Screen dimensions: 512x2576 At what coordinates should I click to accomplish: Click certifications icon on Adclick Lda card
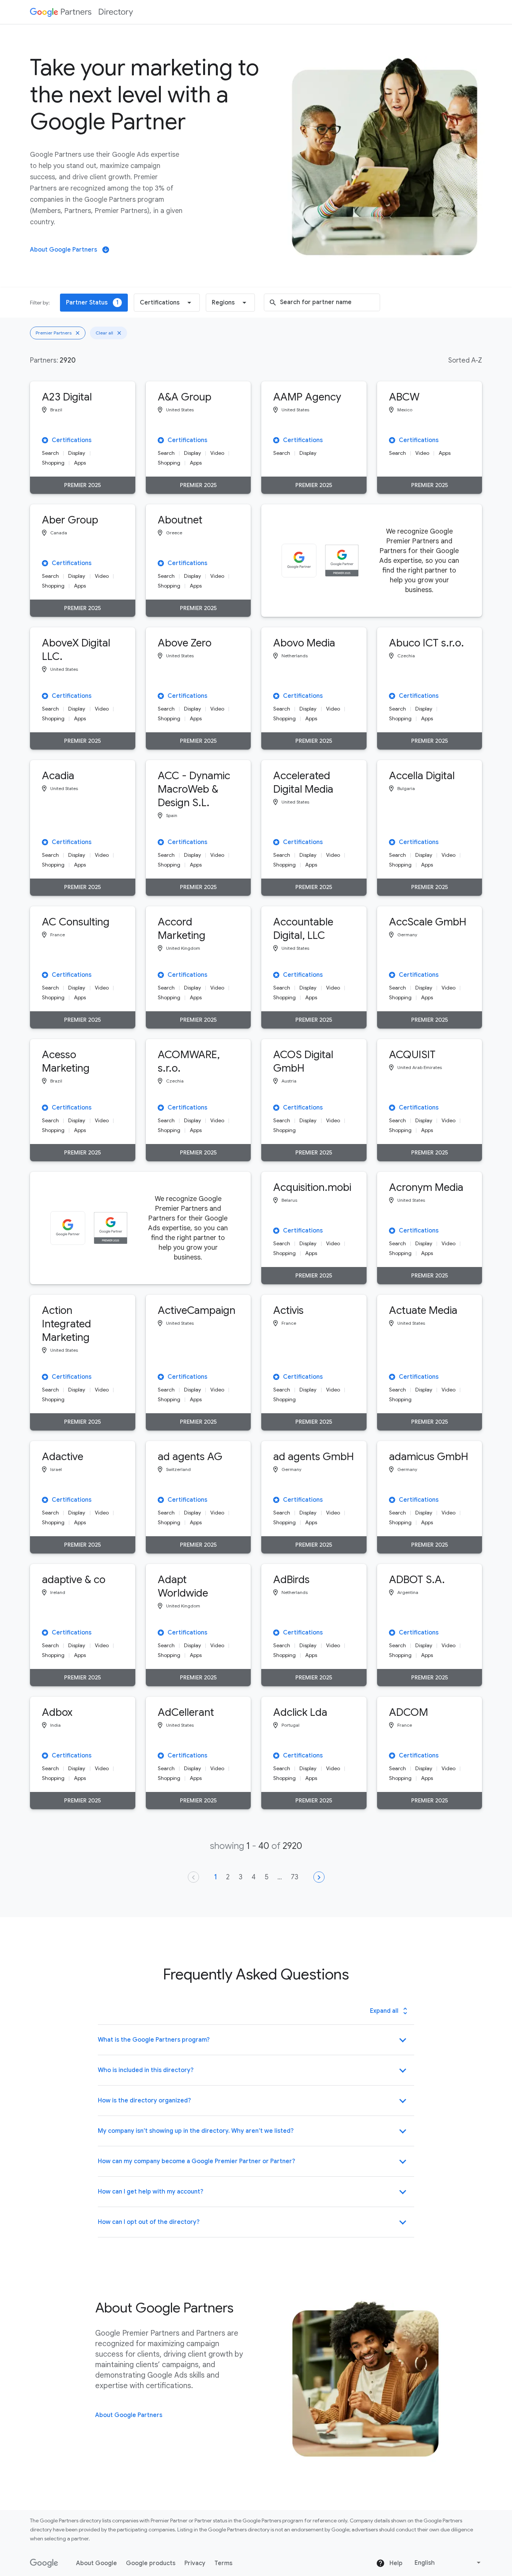click(276, 1756)
